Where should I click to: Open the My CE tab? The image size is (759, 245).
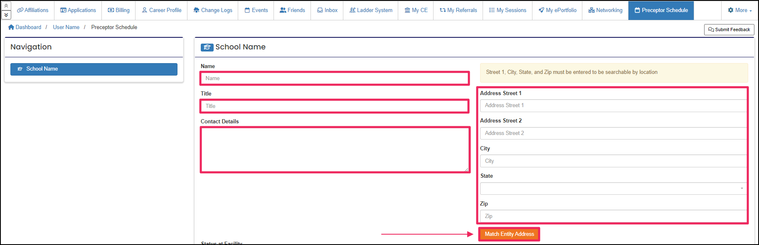416,10
